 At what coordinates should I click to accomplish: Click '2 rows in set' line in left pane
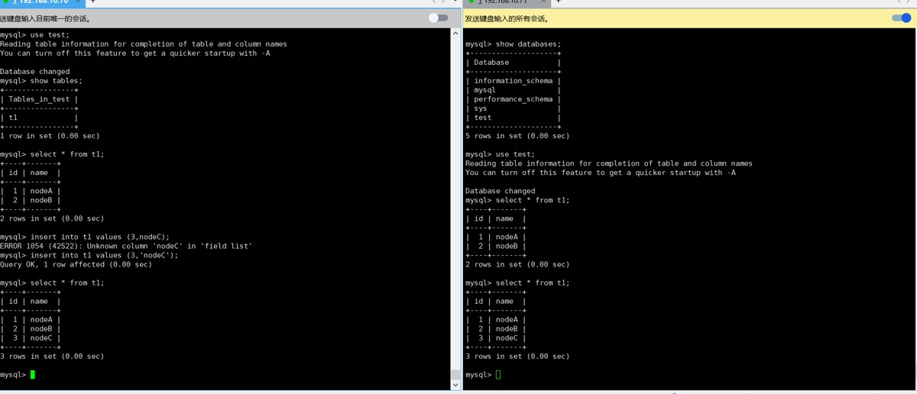tap(52, 218)
